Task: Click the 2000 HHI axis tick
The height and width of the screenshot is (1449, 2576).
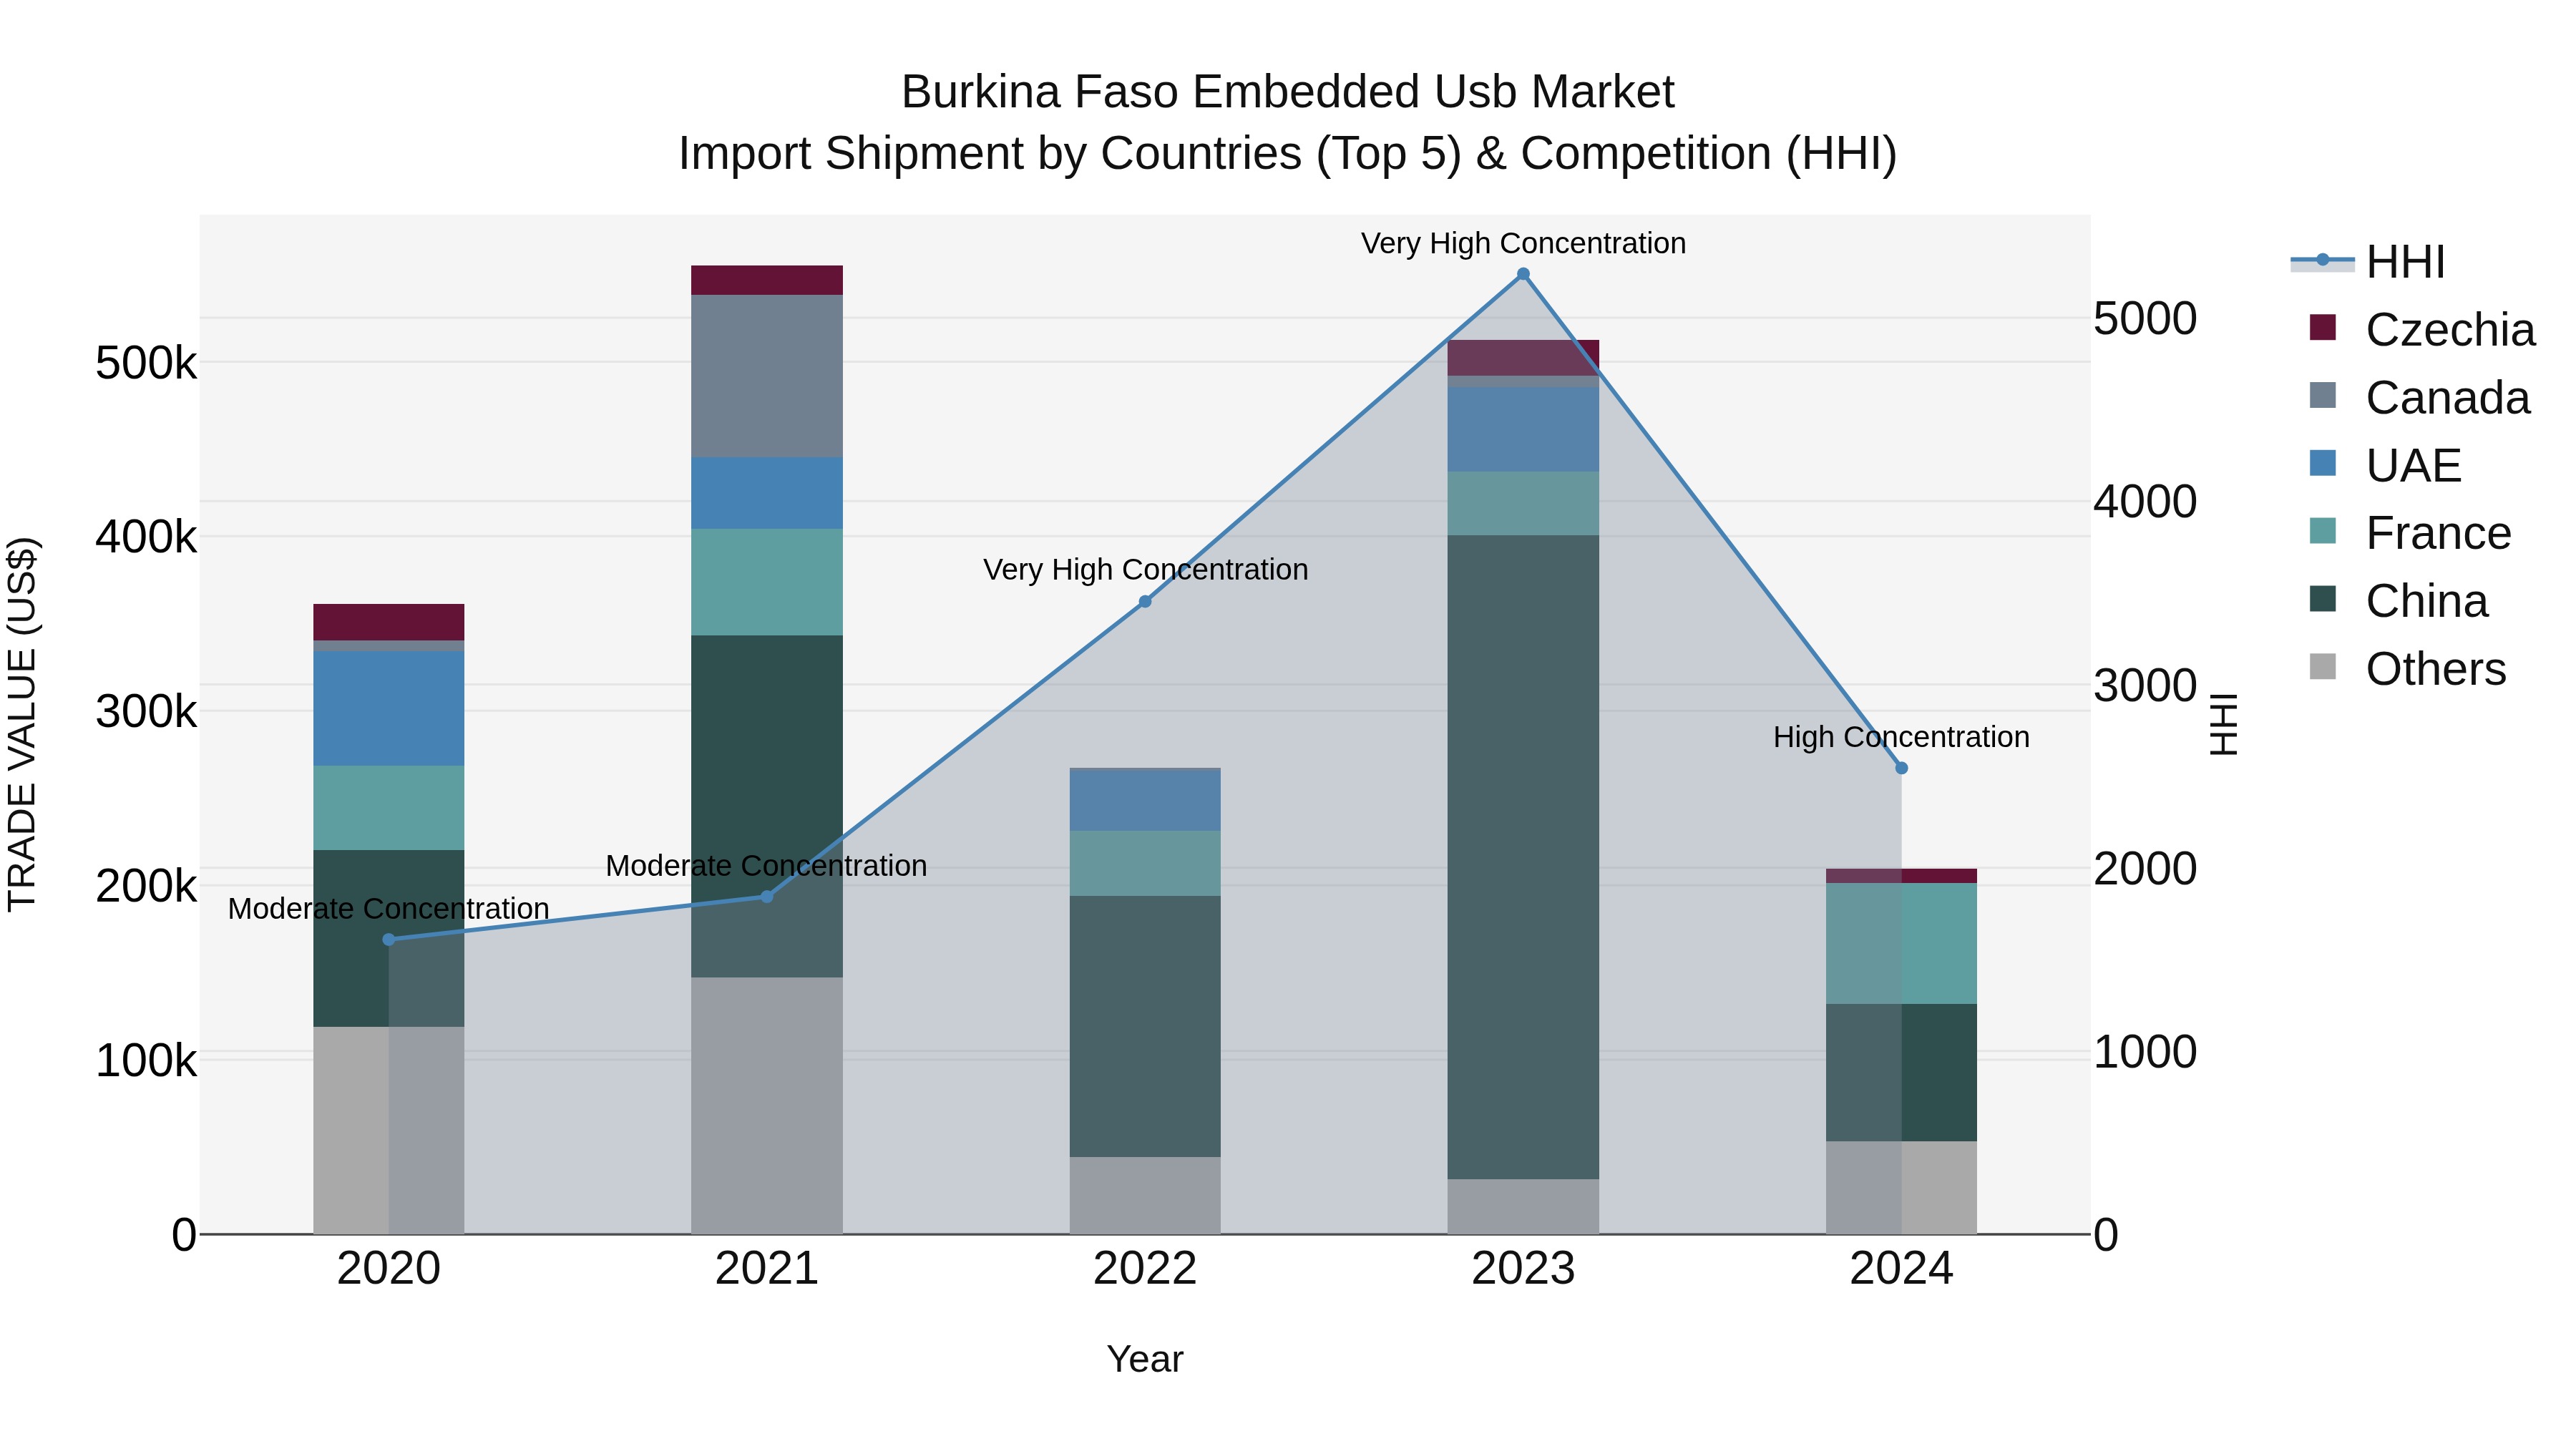Action: 2145,869
